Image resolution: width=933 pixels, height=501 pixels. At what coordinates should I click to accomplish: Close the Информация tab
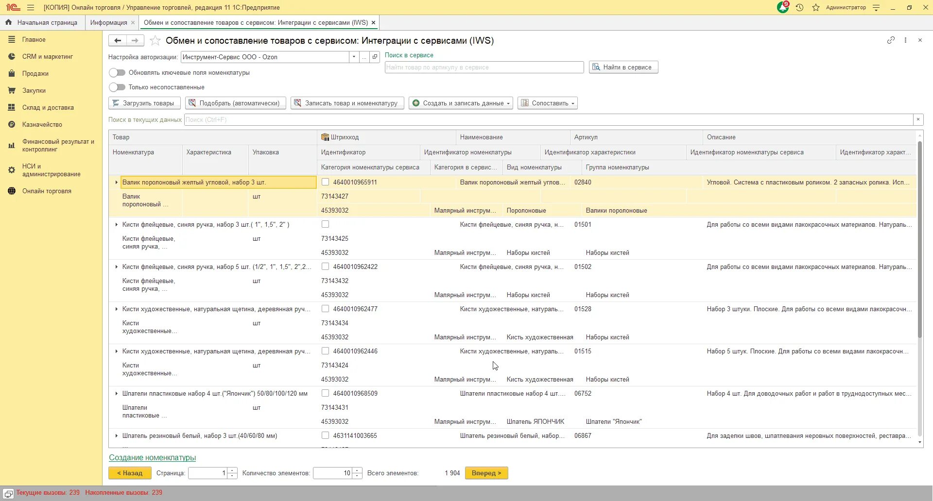pos(133,23)
